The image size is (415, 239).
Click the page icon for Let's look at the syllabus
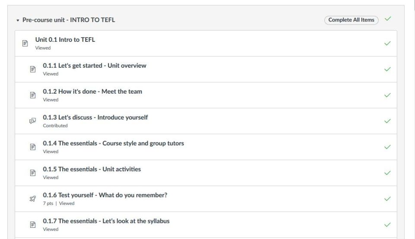point(33,224)
